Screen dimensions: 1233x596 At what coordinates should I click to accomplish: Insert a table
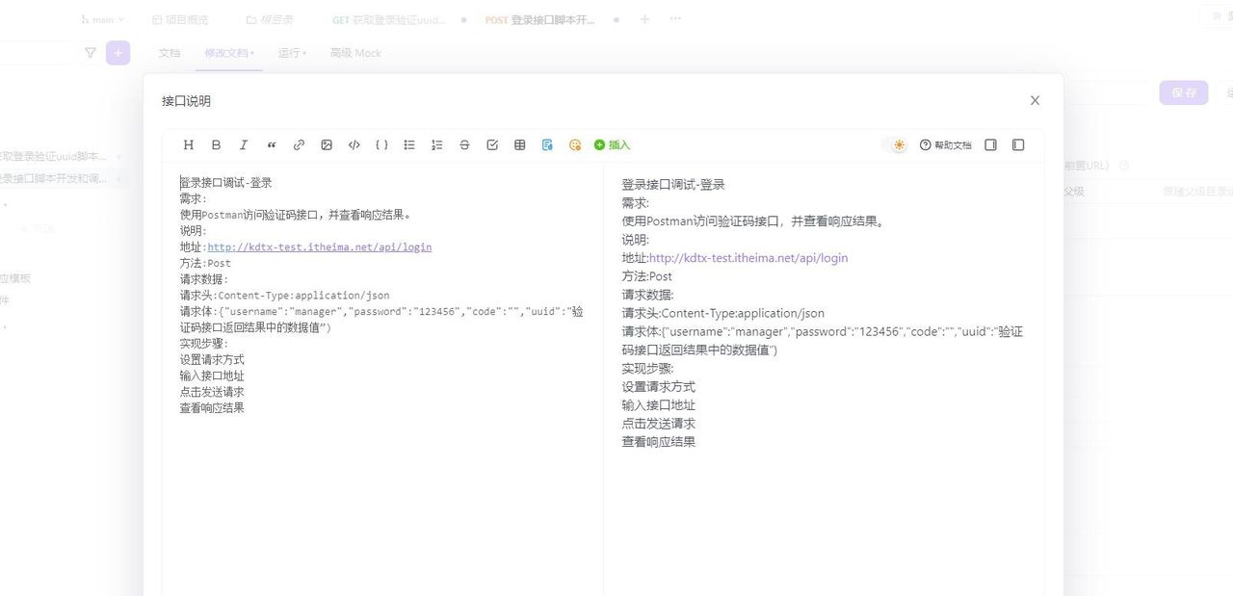[519, 144]
